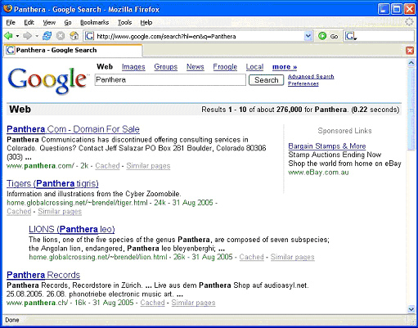Open the Home page icon

(x=74, y=36)
